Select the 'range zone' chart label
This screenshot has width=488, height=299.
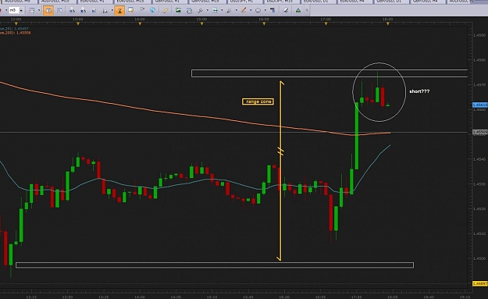pyautogui.click(x=258, y=101)
